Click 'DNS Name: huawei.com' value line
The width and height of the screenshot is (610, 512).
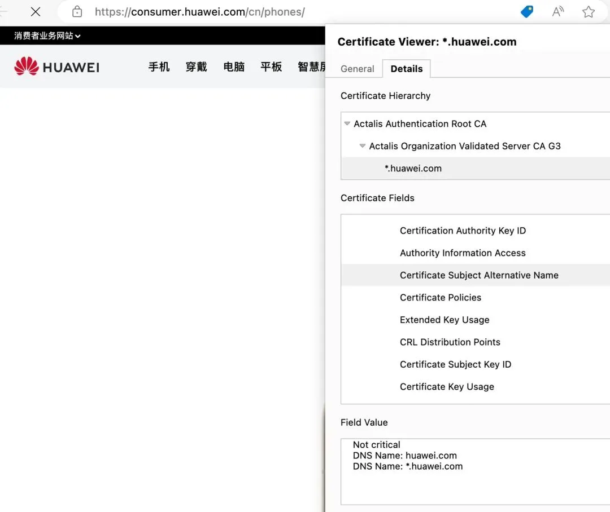point(404,455)
